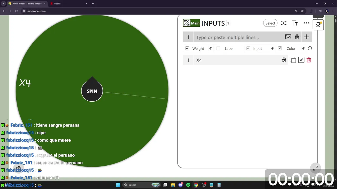Open the text size options

[295, 23]
